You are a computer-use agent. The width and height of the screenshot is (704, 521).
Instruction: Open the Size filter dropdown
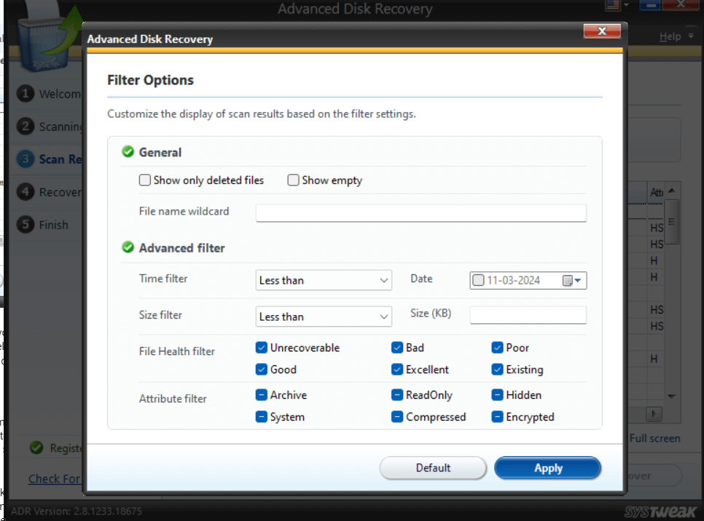tap(324, 317)
